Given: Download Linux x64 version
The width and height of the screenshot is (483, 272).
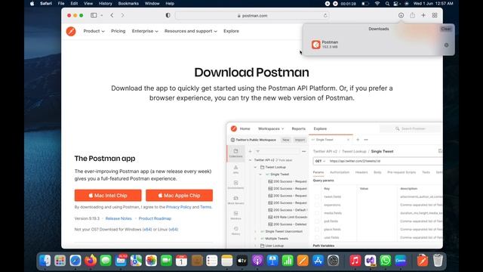Looking at the screenshot, I should tap(174, 230).
